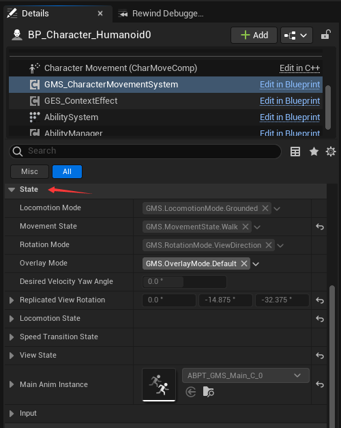
Task: Click the lock details panel icon
Action: click(x=326, y=35)
